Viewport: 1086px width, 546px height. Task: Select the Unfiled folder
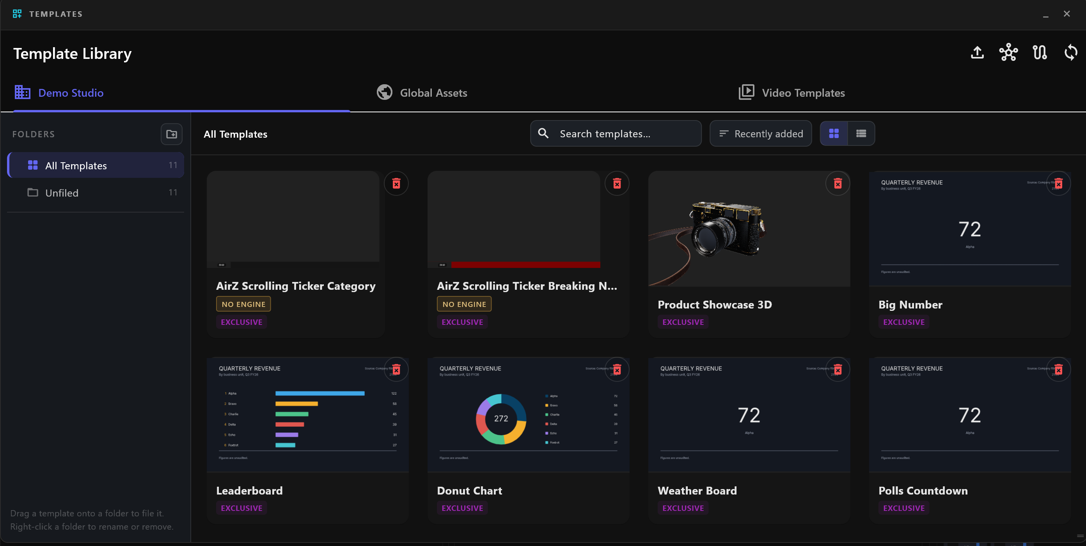[96, 193]
